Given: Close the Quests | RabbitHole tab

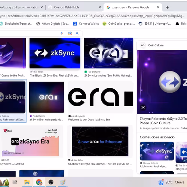Looking at the screenshot, I should (100, 7).
